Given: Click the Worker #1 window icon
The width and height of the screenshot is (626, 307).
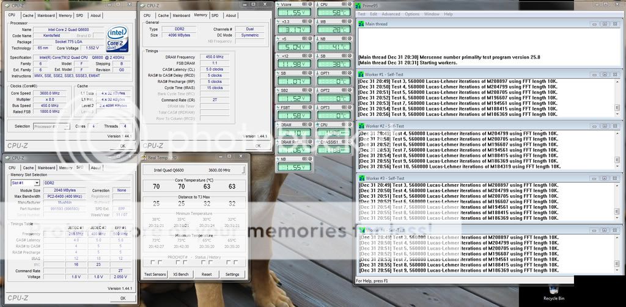Looking at the screenshot, I should coord(362,74).
